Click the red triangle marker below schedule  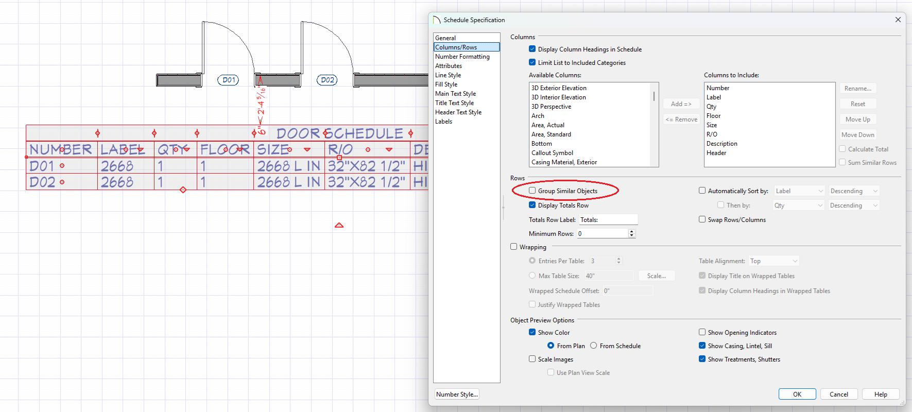tap(339, 225)
